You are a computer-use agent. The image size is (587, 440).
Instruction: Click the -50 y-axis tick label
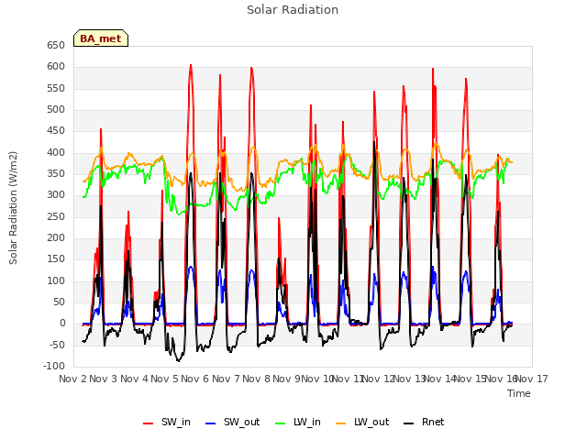click(56, 345)
